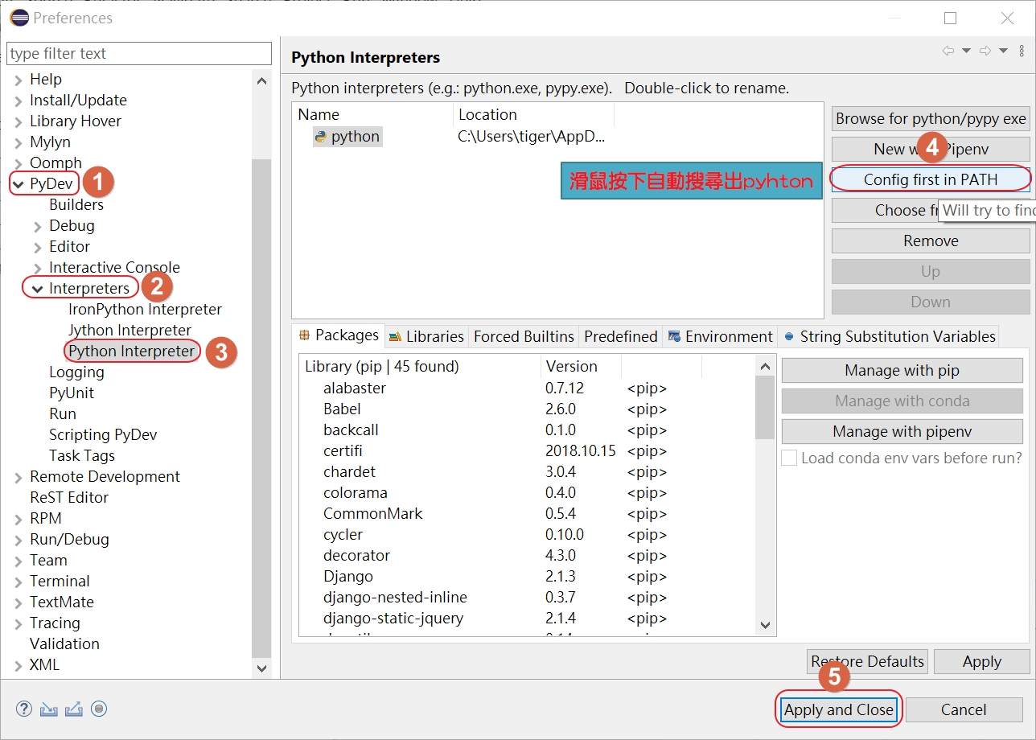Screen dimensions: 1036x740
Task: Click the type filter text field
Action: 139,54
